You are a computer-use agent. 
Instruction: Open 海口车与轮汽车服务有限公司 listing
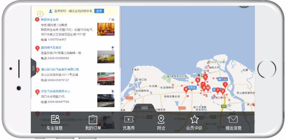(60, 69)
